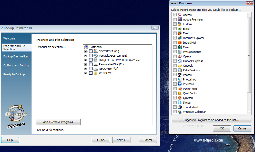Click the Excel icon
Viewport: 255px width, 152px height.
point(180,29)
